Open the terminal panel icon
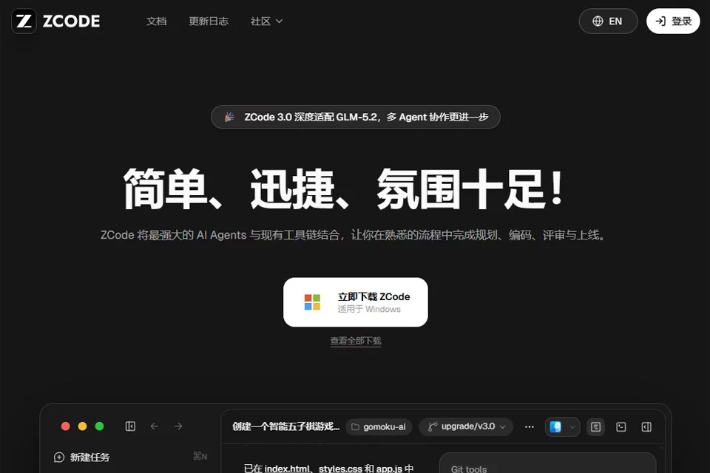 click(621, 427)
